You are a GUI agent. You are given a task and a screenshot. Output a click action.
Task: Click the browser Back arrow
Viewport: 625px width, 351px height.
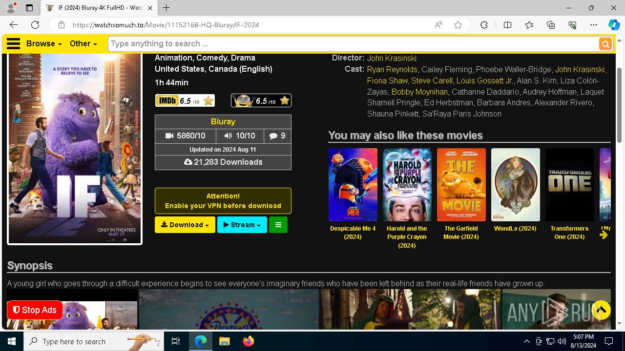(x=14, y=25)
